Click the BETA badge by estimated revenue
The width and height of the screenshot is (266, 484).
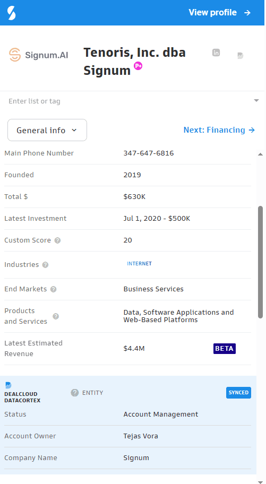[224, 349]
